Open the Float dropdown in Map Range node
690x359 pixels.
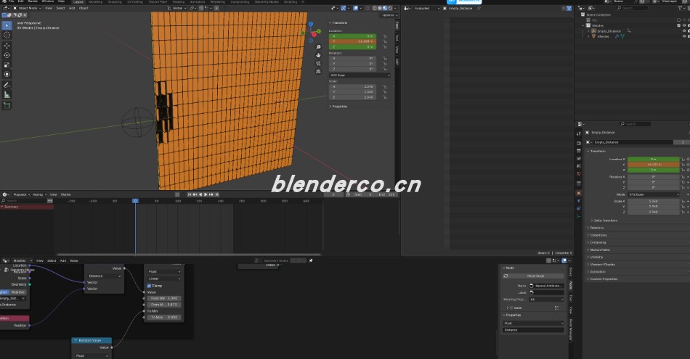(164, 271)
